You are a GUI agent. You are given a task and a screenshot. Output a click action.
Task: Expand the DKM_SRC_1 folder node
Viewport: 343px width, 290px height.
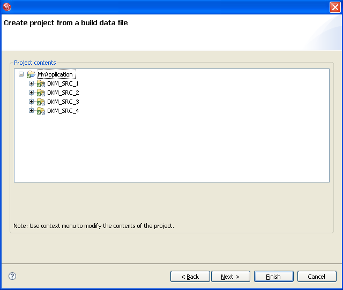coord(31,83)
